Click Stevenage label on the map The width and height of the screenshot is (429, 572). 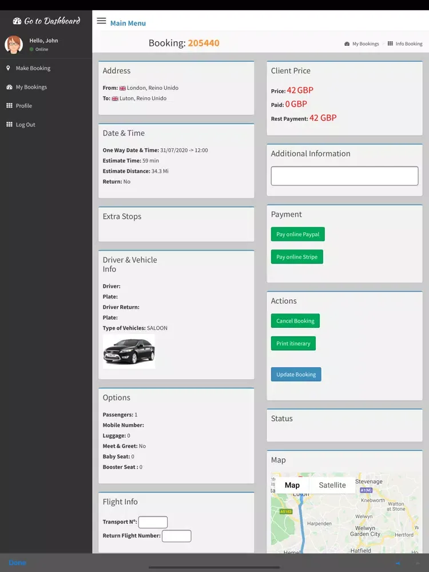(x=369, y=482)
